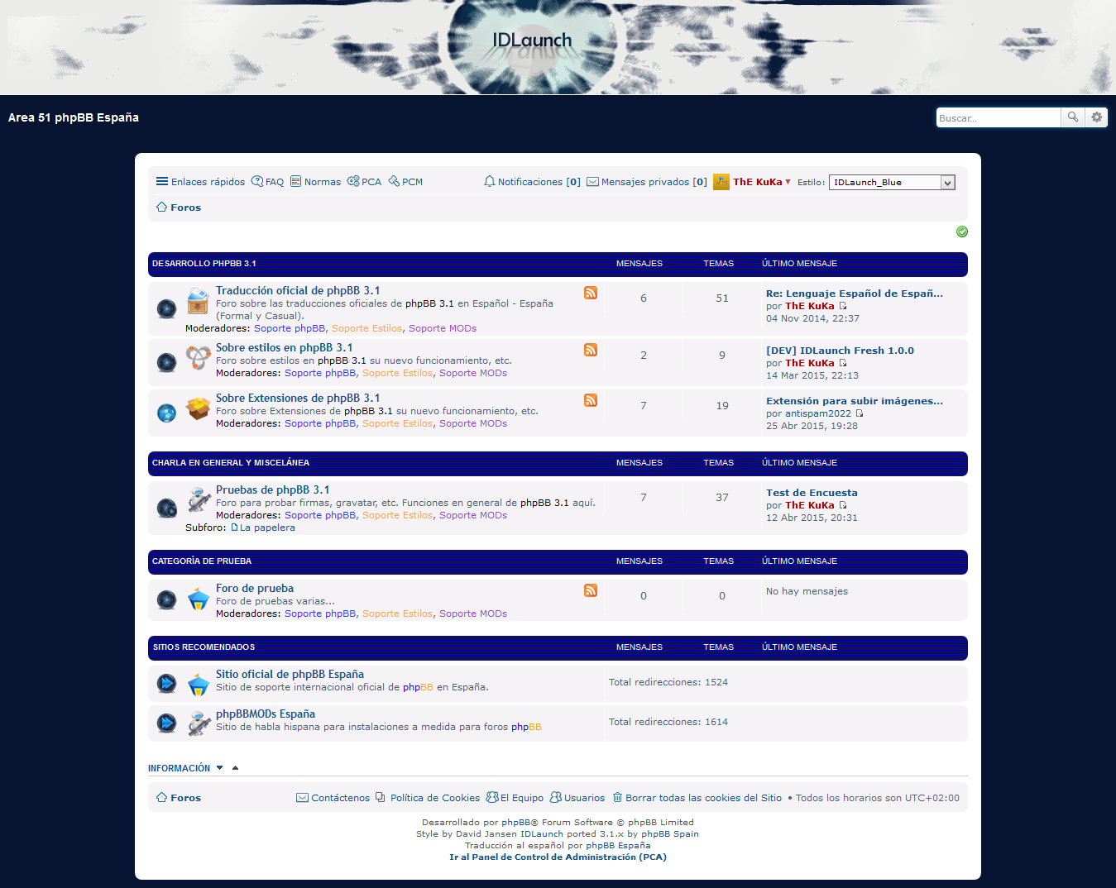Click the phpBBMODs España forum image icon

(x=199, y=723)
